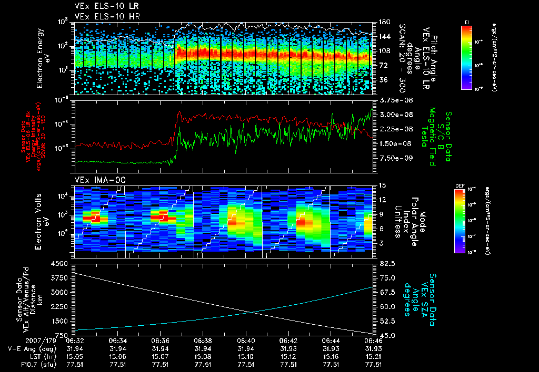Click the LST value 15.05

[x=75, y=357]
